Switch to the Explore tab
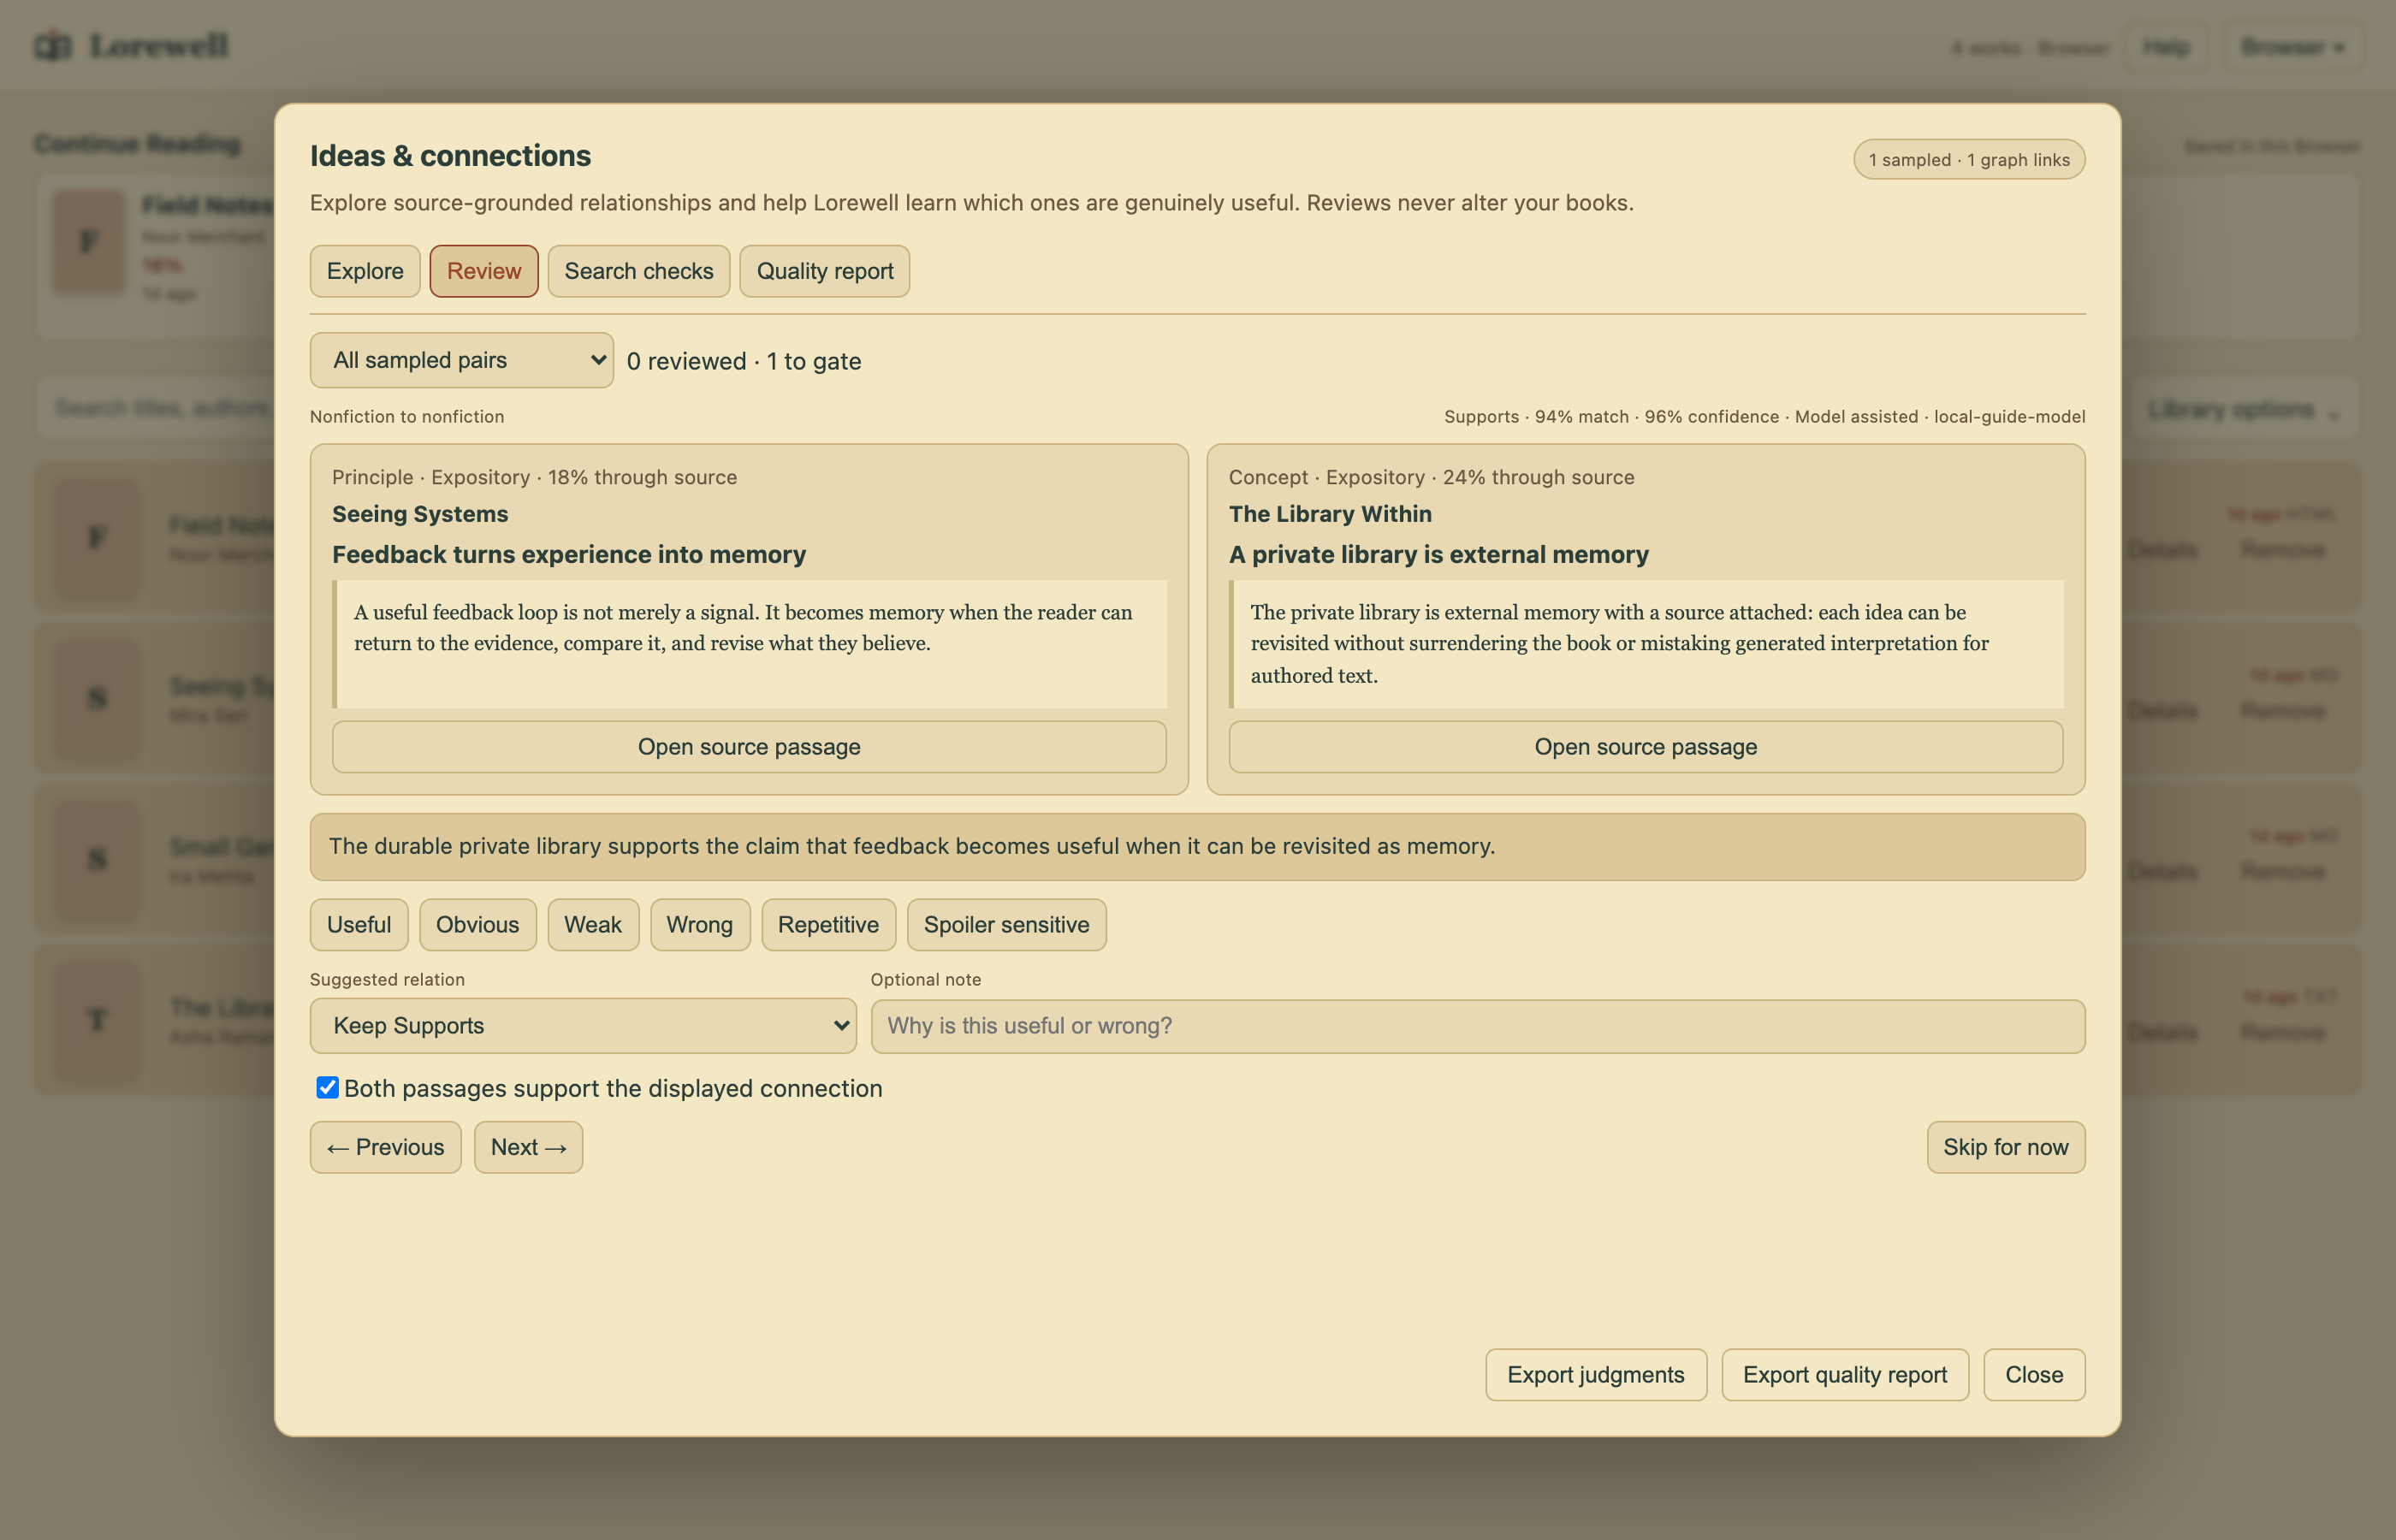This screenshot has height=1540, width=2396. pos(365,271)
